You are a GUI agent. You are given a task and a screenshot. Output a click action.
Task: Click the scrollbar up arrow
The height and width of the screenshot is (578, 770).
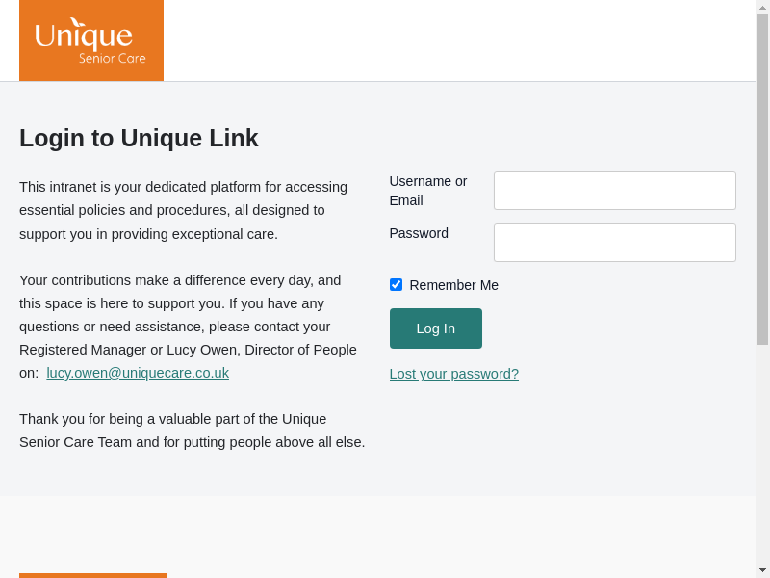click(762, 7)
